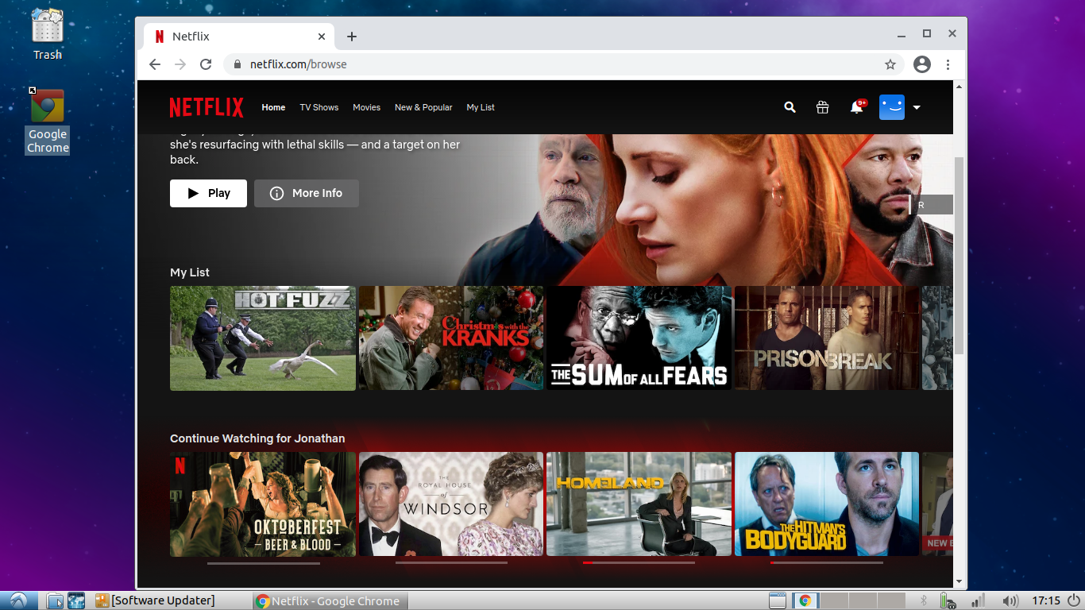1085x610 pixels.
Task: Open Trash desktop icon
Action: (x=47, y=35)
